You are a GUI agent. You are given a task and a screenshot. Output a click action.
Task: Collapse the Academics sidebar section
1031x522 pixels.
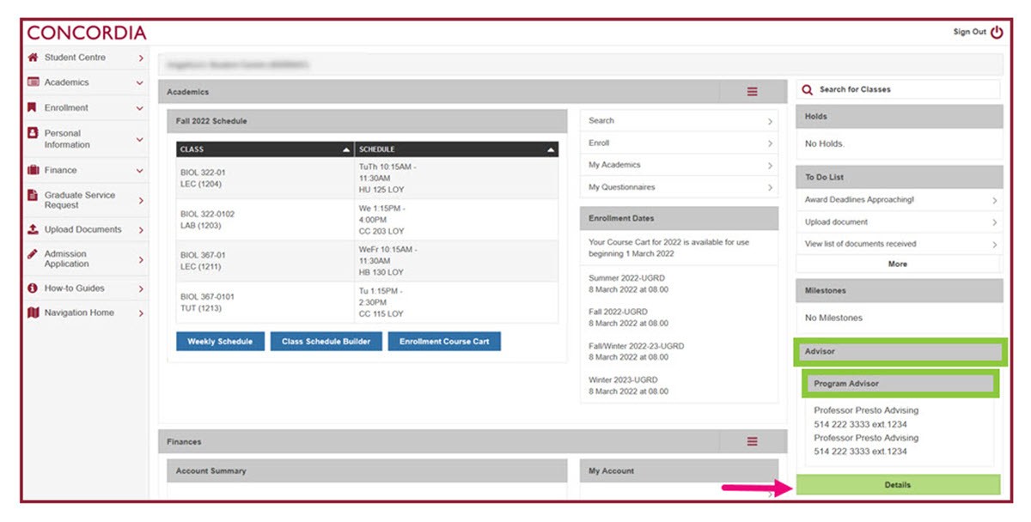click(x=142, y=82)
